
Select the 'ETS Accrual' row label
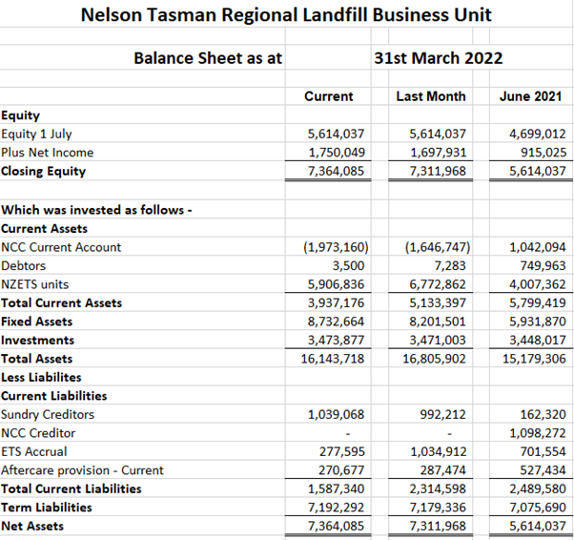click(33, 452)
